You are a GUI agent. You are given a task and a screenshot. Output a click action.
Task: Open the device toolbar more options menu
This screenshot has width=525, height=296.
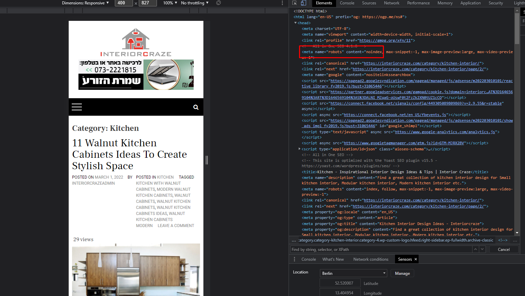tap(282, 3)
